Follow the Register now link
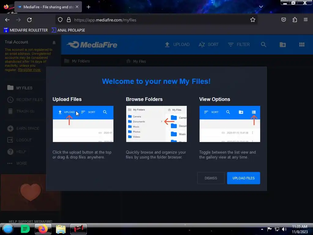This screenshot has height=235, width=313. [29, 70]
